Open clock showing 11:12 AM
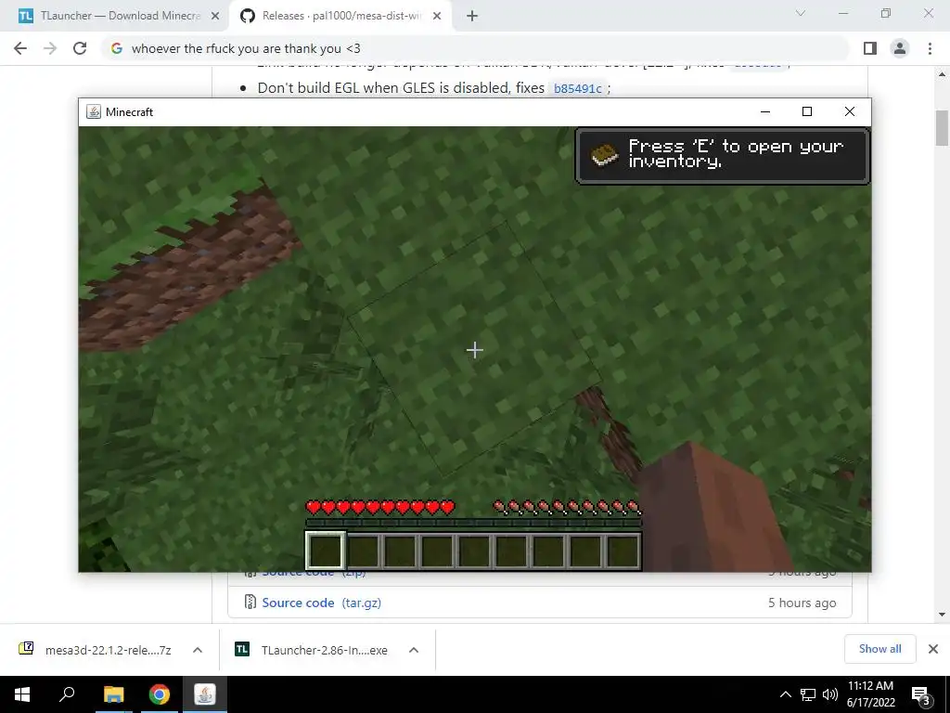 [x=870, y=694]
